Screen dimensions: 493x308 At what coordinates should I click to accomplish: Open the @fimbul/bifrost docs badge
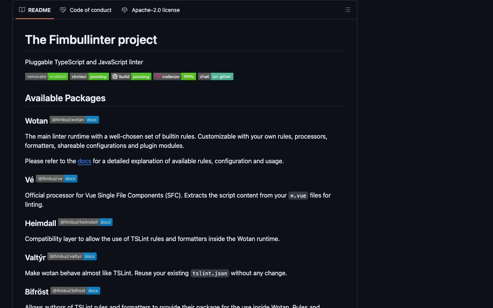click(75, 291)
